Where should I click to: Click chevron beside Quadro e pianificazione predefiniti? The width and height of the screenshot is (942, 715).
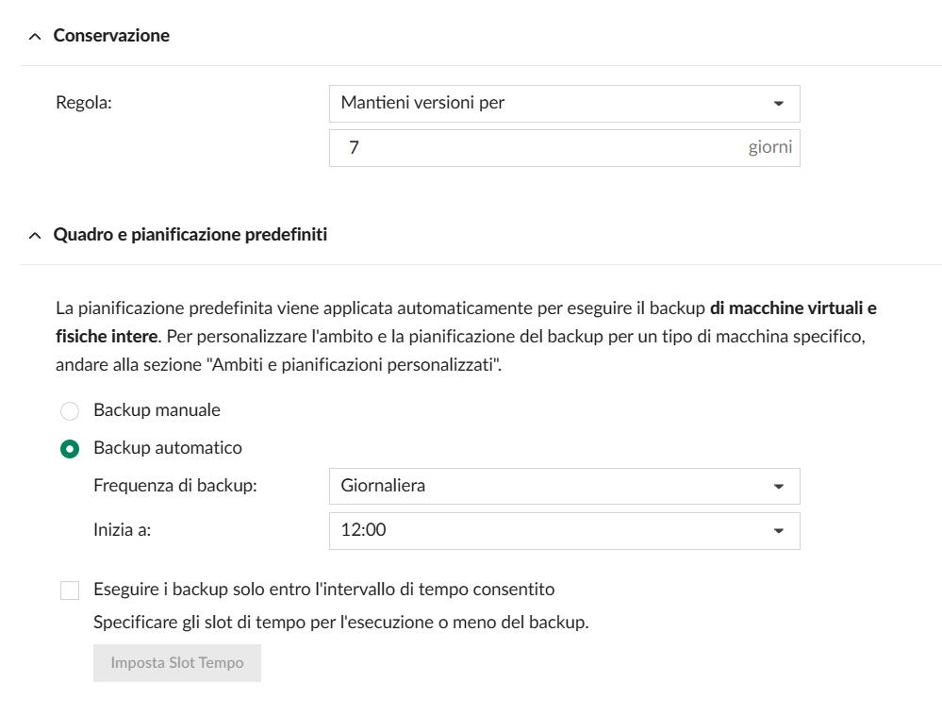(x=36, y=235)
